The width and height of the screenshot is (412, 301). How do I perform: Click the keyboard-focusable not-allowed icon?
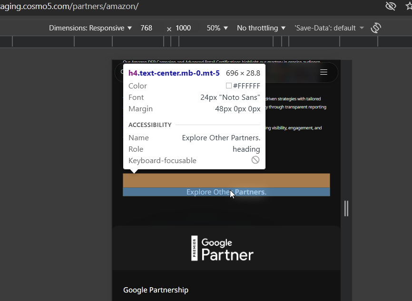pos(255,160)
